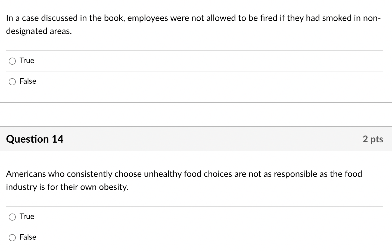Screen dimensions: 392x251
Task: Click the True label above Question 14
Action: pyautogui.click(x=26, y=61)
